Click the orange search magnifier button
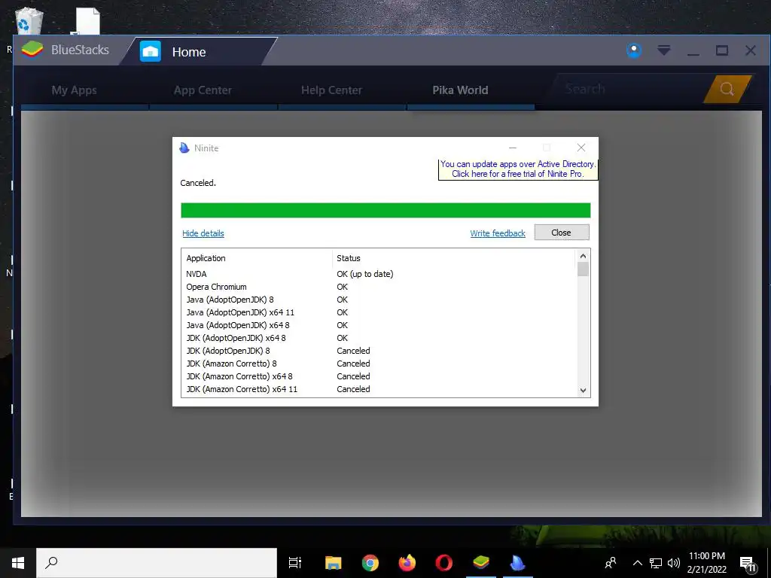771x578 pixels. tap(727, 89)
